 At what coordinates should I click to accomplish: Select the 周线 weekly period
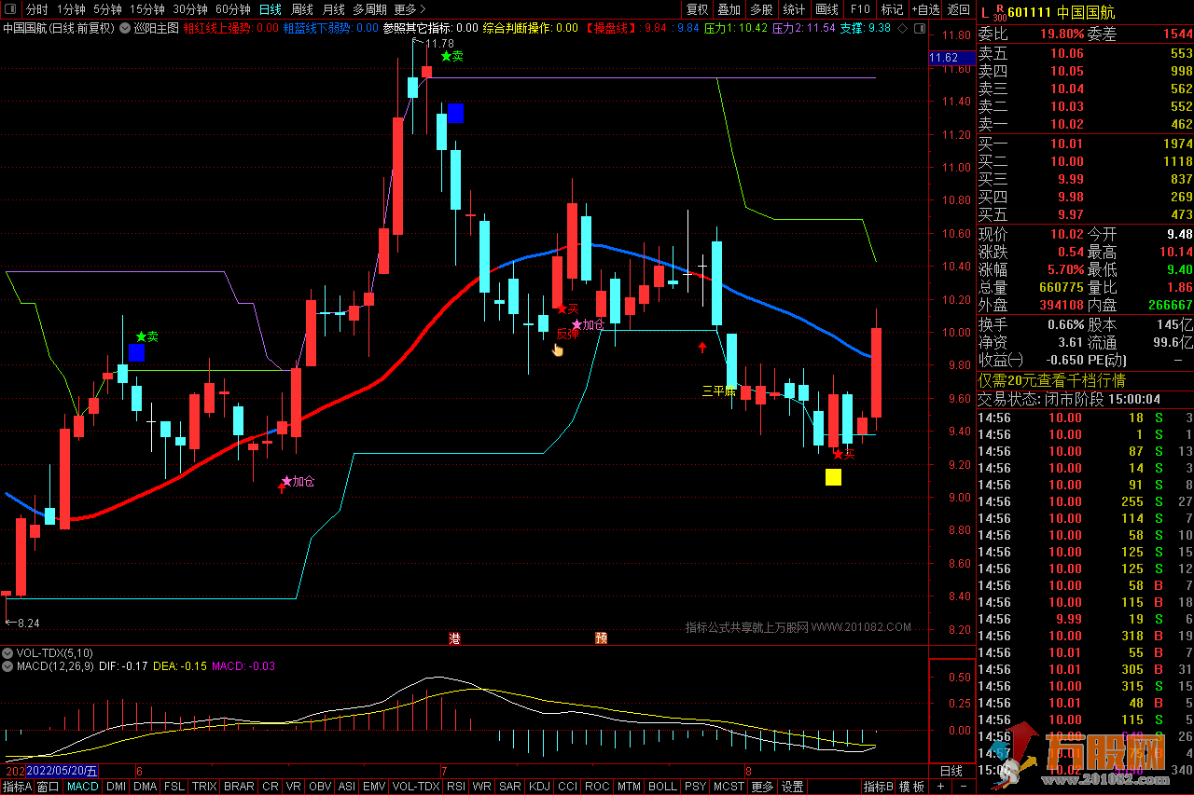[301, 9]
